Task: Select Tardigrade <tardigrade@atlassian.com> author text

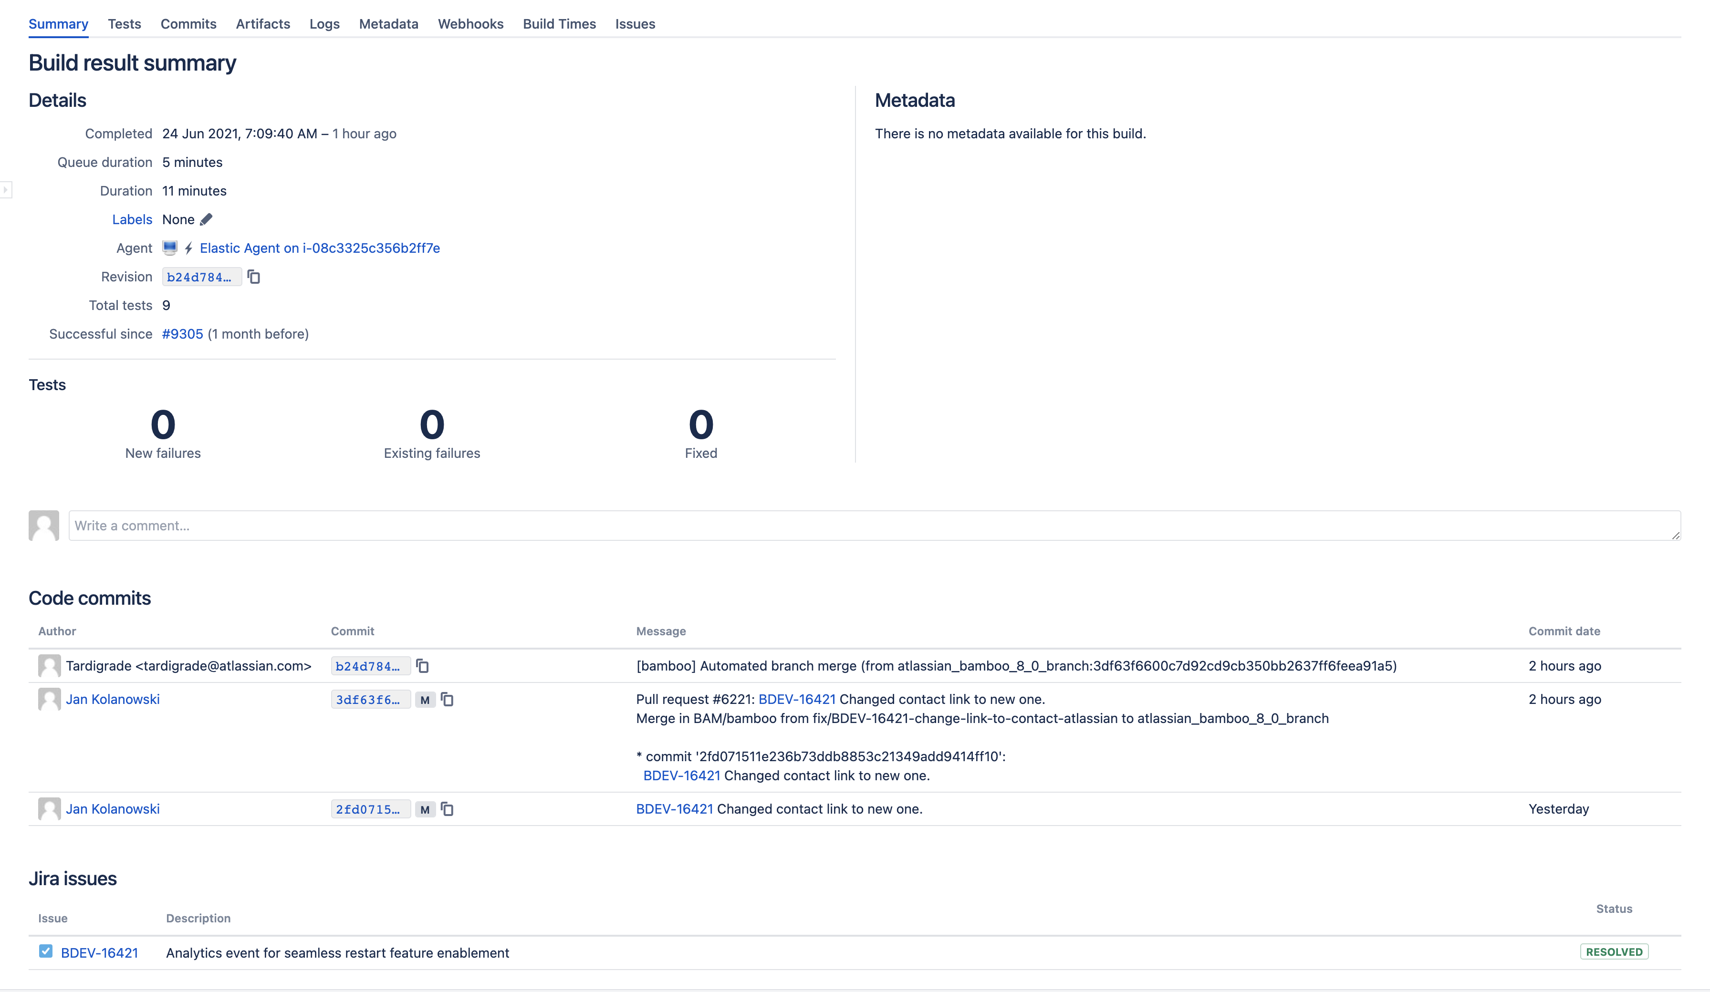Action: click(188, 666)
